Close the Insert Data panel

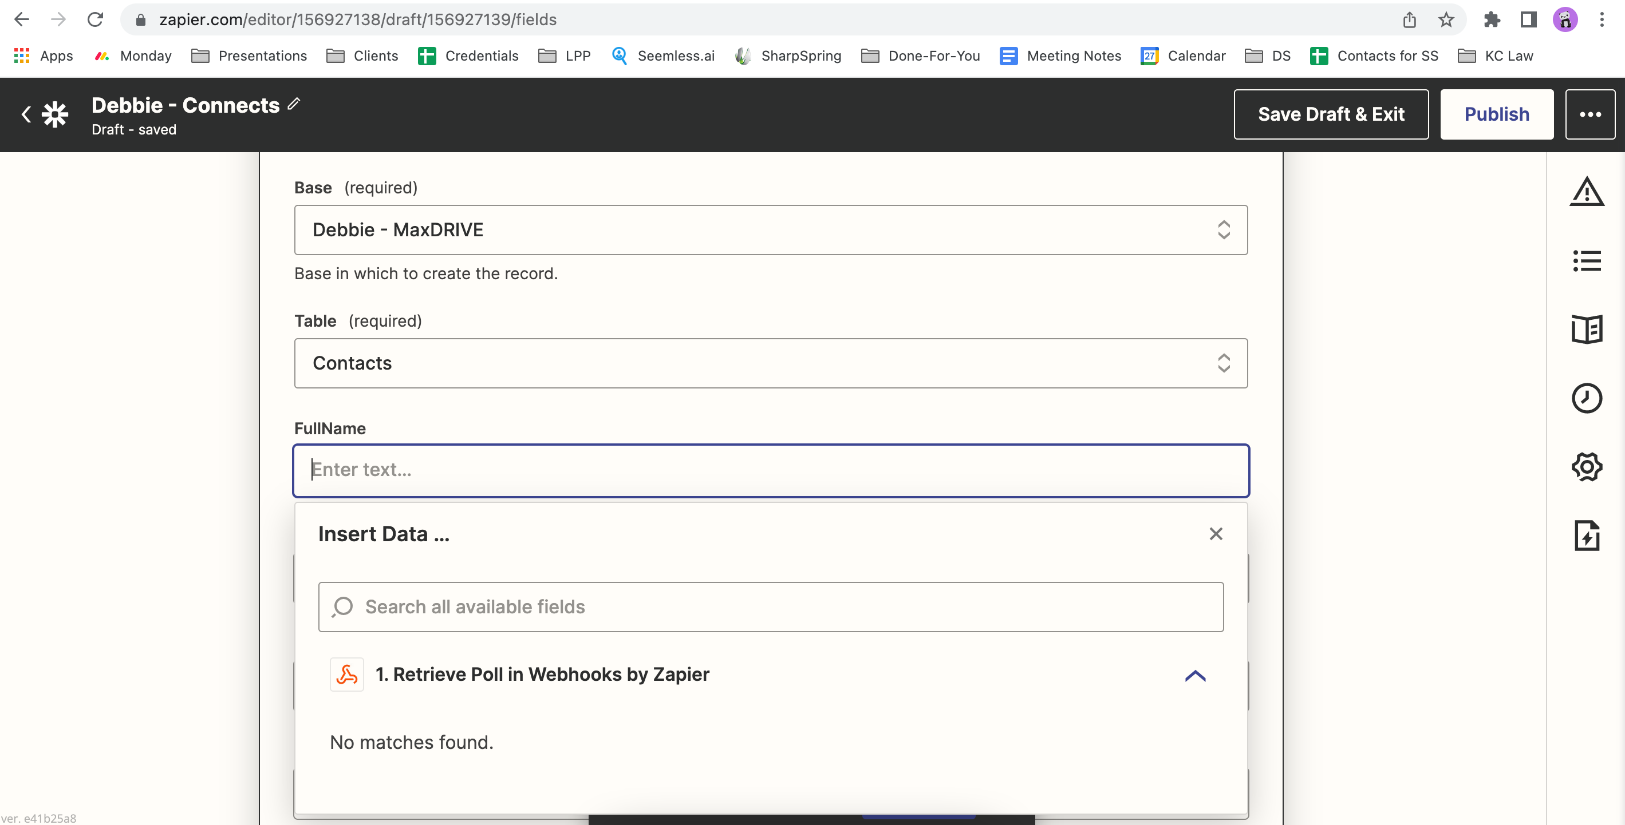[x=1216, y=534]
